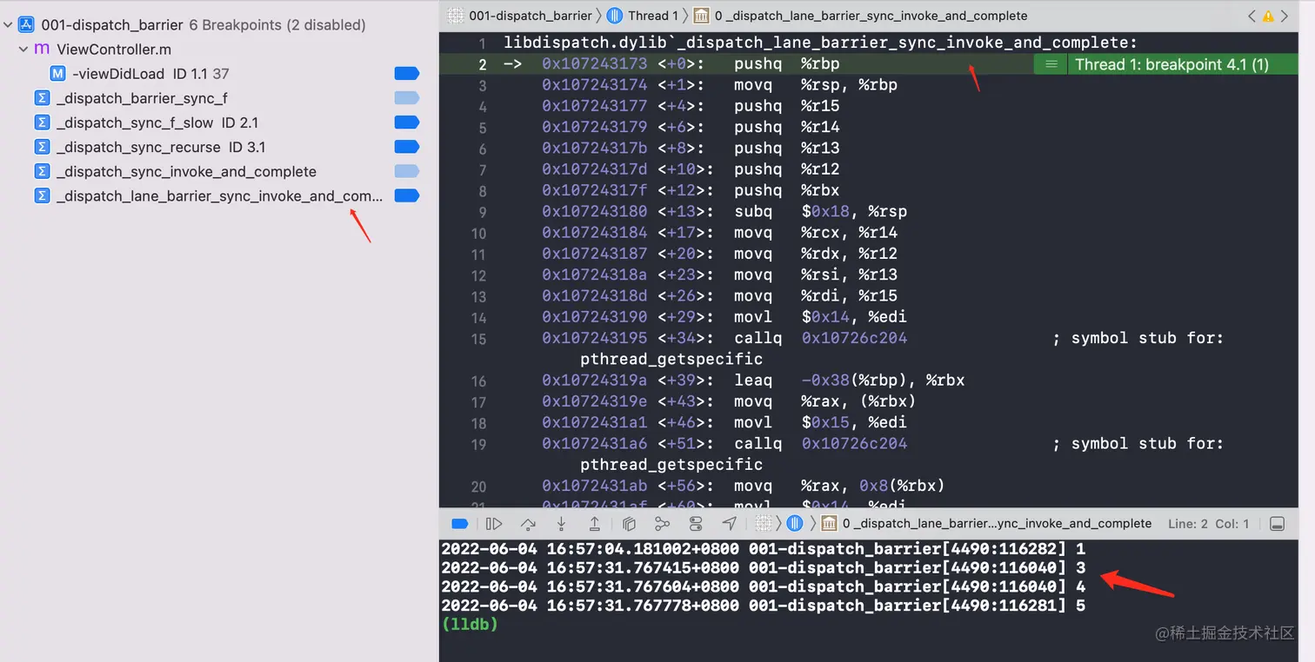This screenshot has width=1315, height=662.
Task: Click the M method icon for -viewDidLoad
Action: pyautogui.click(x=57, y=74)
